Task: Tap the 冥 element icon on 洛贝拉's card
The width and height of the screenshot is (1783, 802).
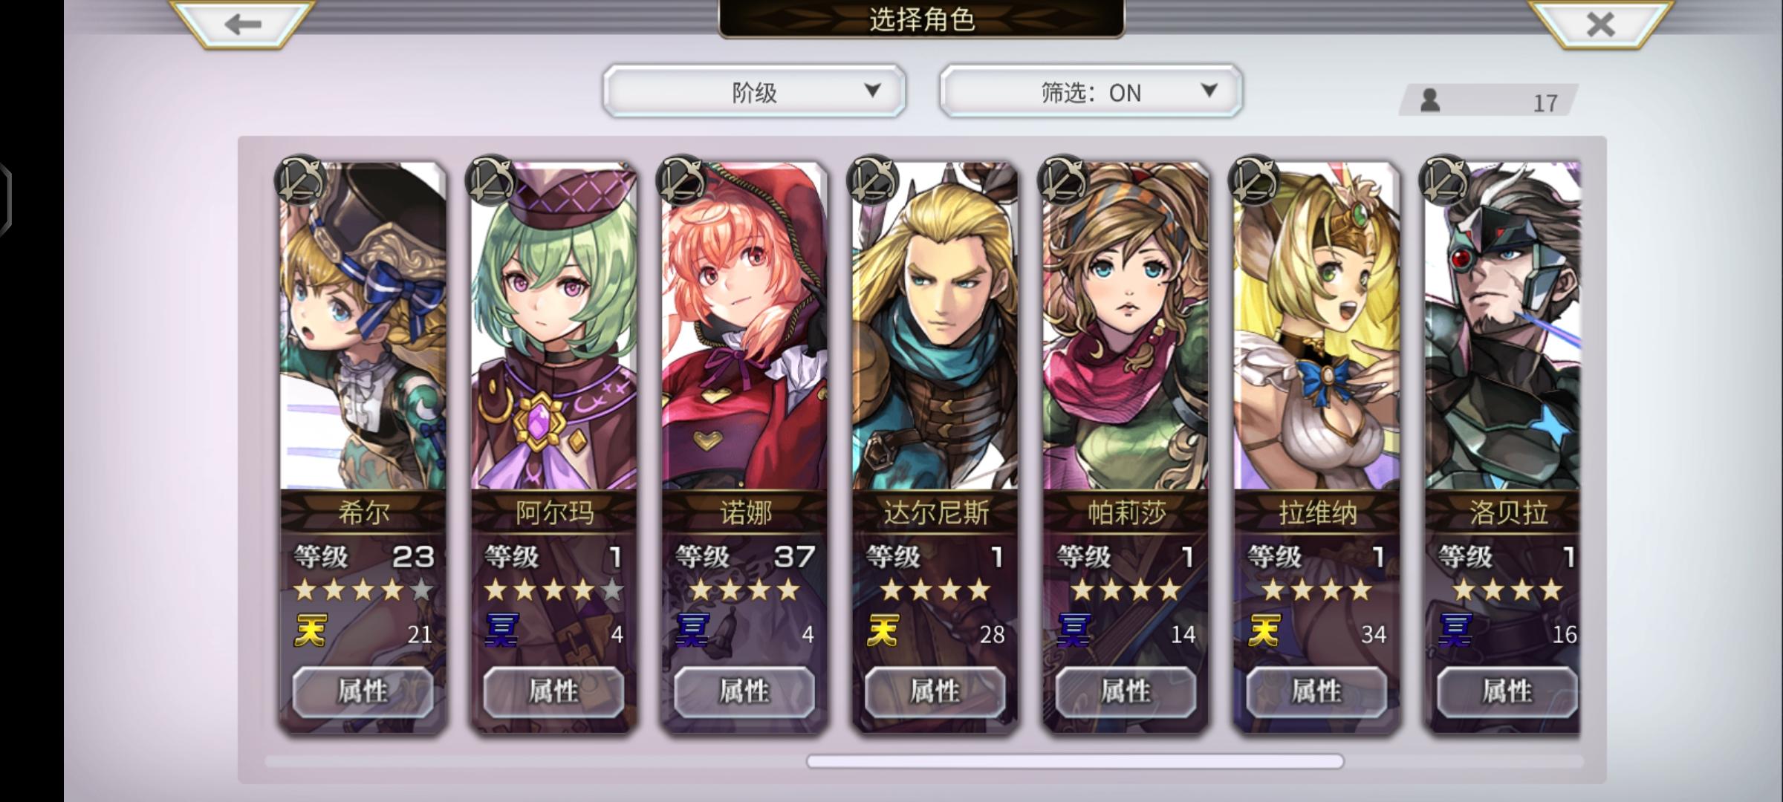Action: (1455, 630)
